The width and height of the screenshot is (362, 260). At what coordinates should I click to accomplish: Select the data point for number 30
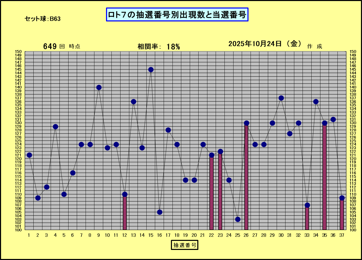click(x=281, y=98)
